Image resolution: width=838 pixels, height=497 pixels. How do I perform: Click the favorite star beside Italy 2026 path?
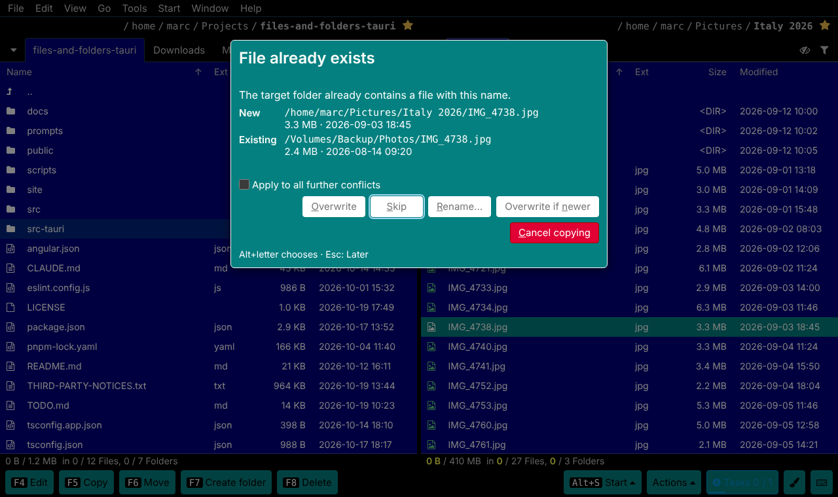tap(825, 26)
